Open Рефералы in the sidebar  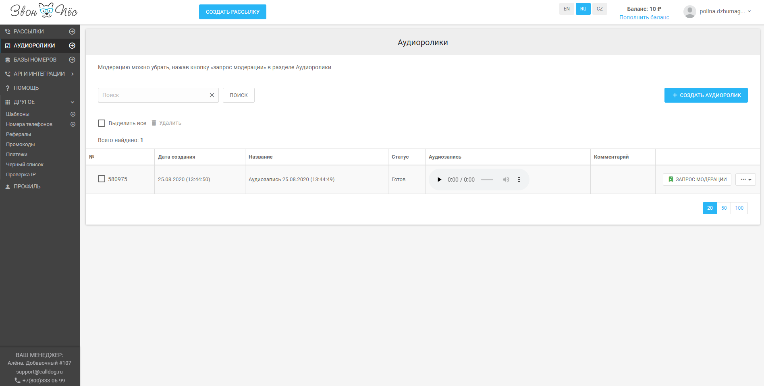click(x=19, y=134)
